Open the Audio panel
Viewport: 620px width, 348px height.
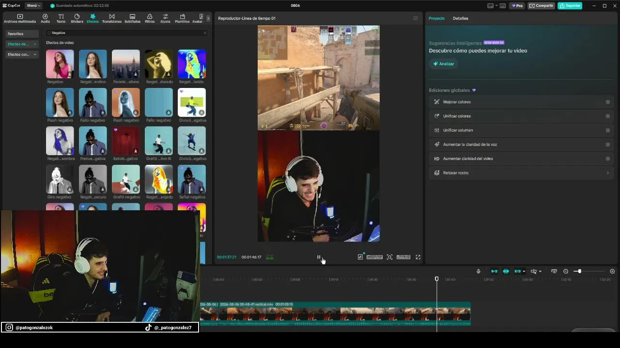point(45,18)
